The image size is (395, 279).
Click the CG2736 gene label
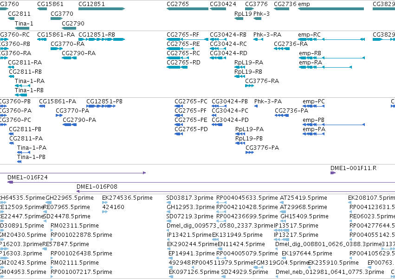[x=285, y=4]
